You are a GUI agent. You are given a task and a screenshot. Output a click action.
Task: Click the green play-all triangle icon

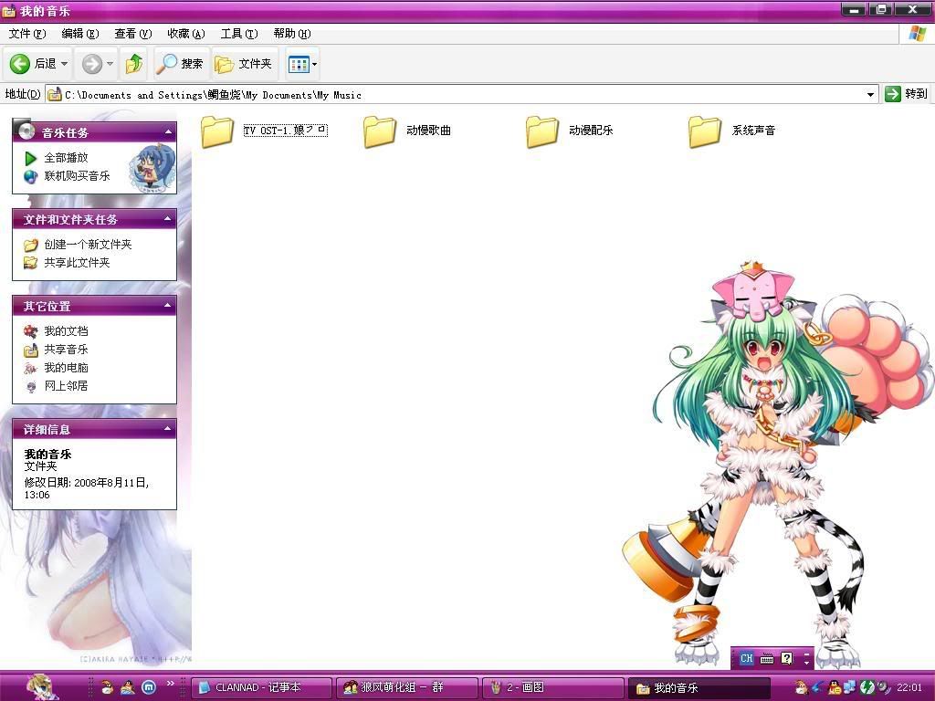tap(30, 159)
